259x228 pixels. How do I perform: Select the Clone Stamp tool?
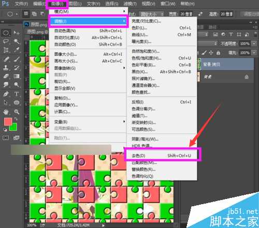tap(6, 67)
